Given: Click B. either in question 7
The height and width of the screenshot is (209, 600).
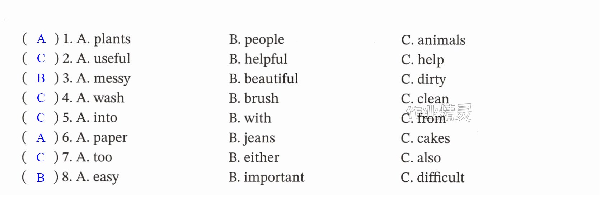Looking at the screenshot, I should coord(254,157).
